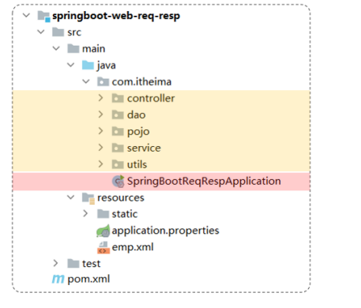Screen dimensions: 361x308
Task: Expand the test folder
Action: click(55, 263)
